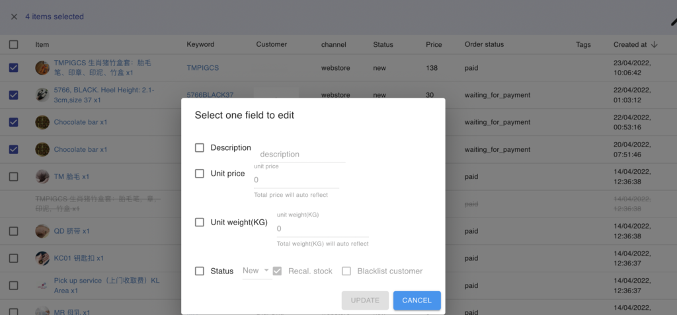Click the description text input
The width and height of the screenshot is (677, 315).
click(302, 155)
